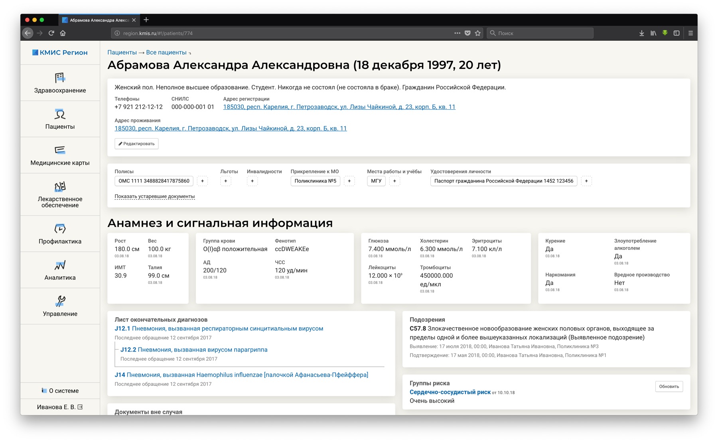This screenshot has height=442, width=718.
Task: Save page to Pocket
Action: pyautogui.click(x=467, y=33)
